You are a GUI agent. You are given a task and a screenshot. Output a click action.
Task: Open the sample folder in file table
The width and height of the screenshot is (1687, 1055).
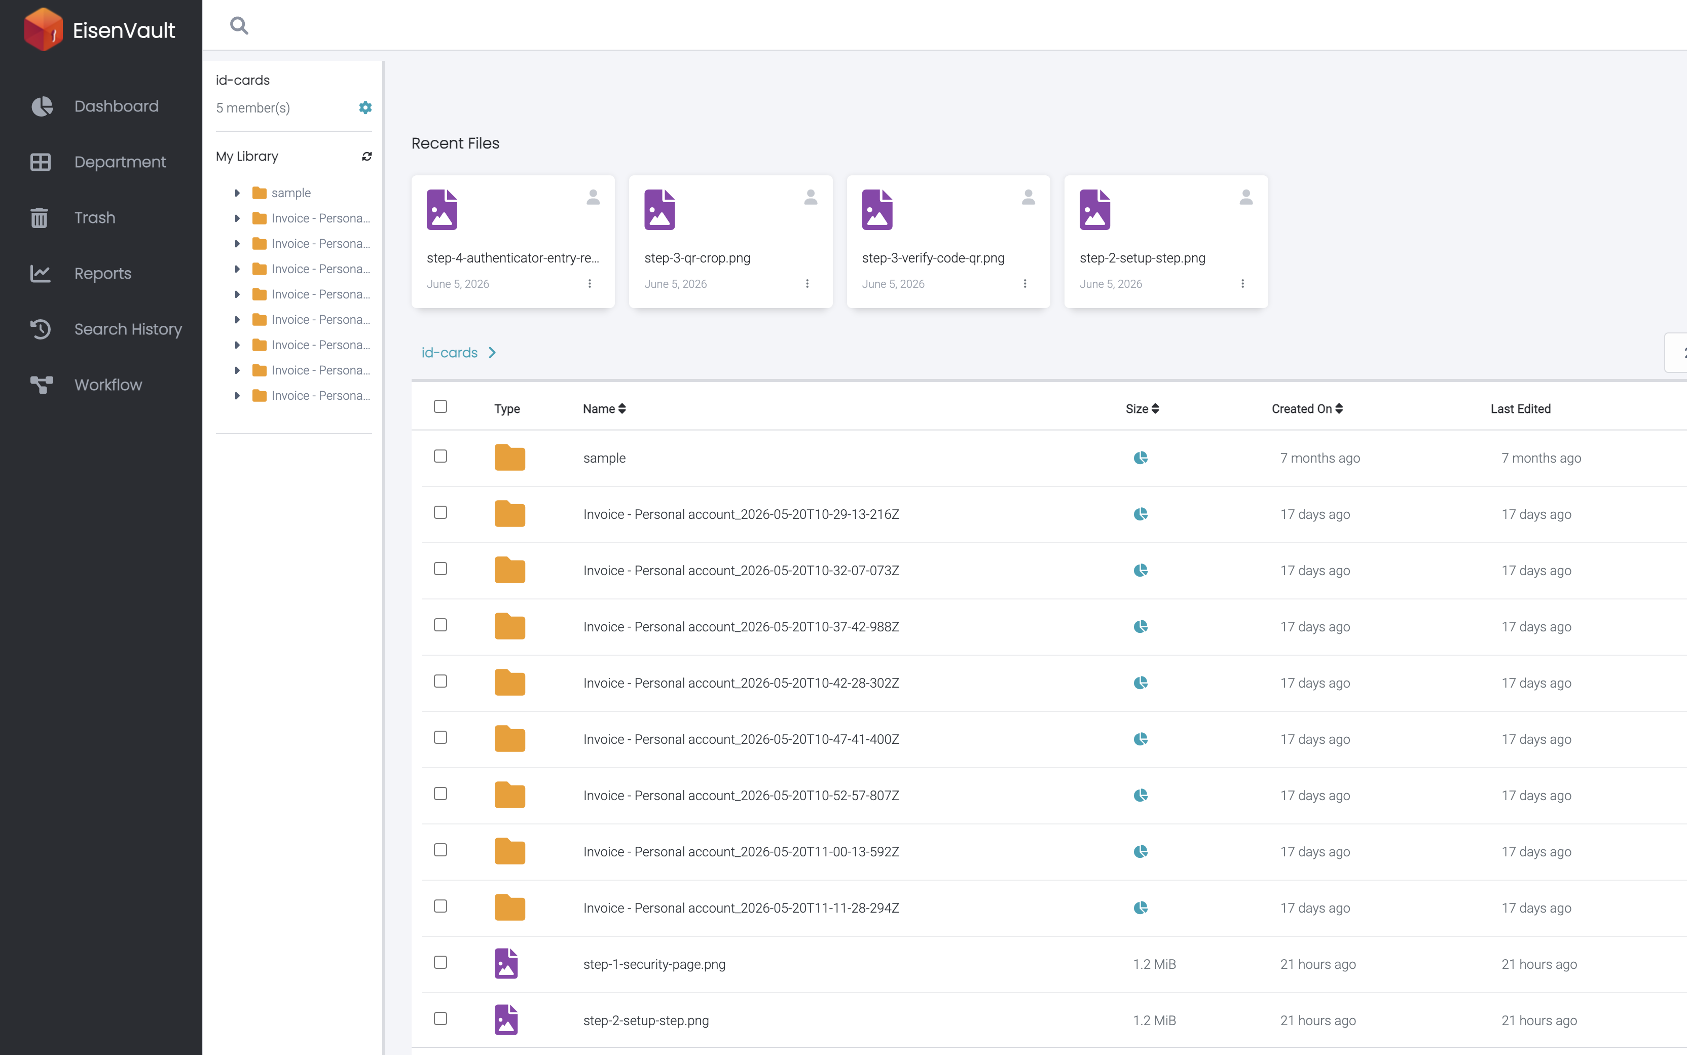[604, 459]
